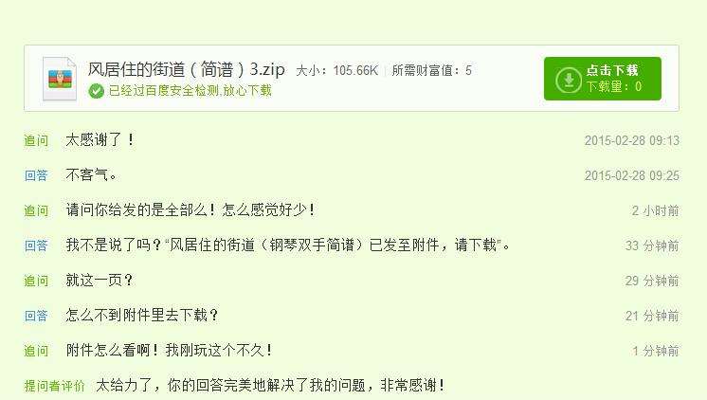Viewport: 707px width, 400px height.
Task: Click the green security check icon
Action: [x=96, y=91]
